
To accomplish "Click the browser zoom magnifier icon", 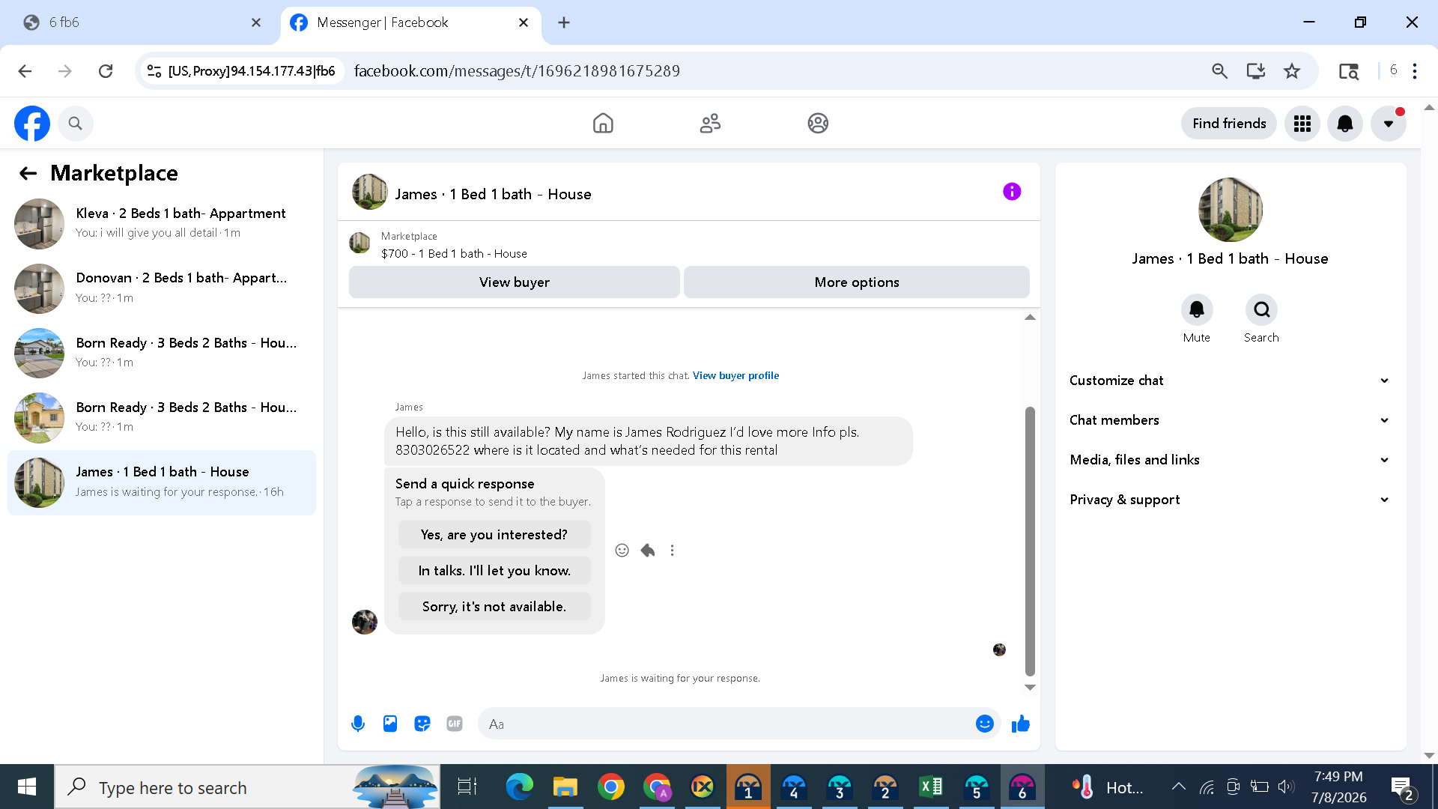I will 1220,71.
